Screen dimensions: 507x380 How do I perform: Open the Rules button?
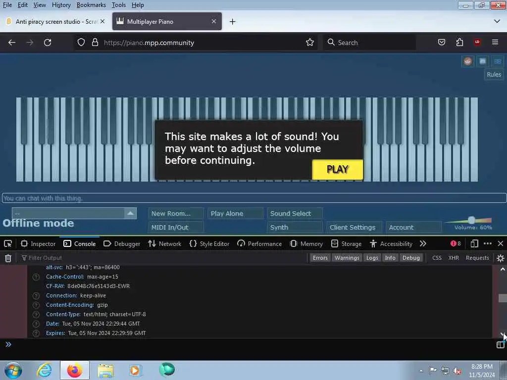(494, 75)
